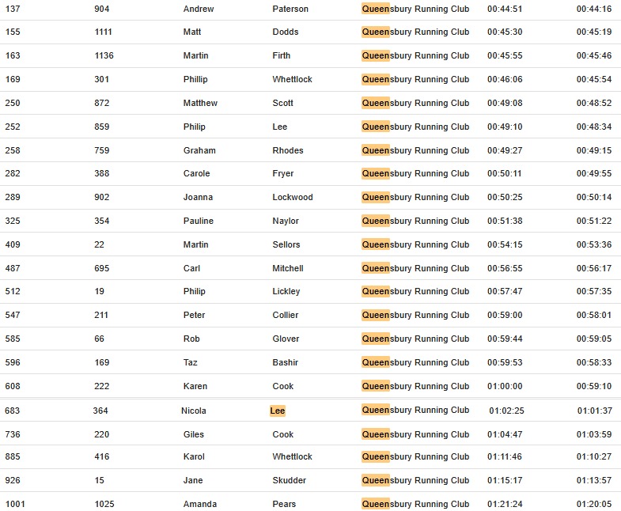
Task: Select the surname Lickley
Action: (286, 292)
